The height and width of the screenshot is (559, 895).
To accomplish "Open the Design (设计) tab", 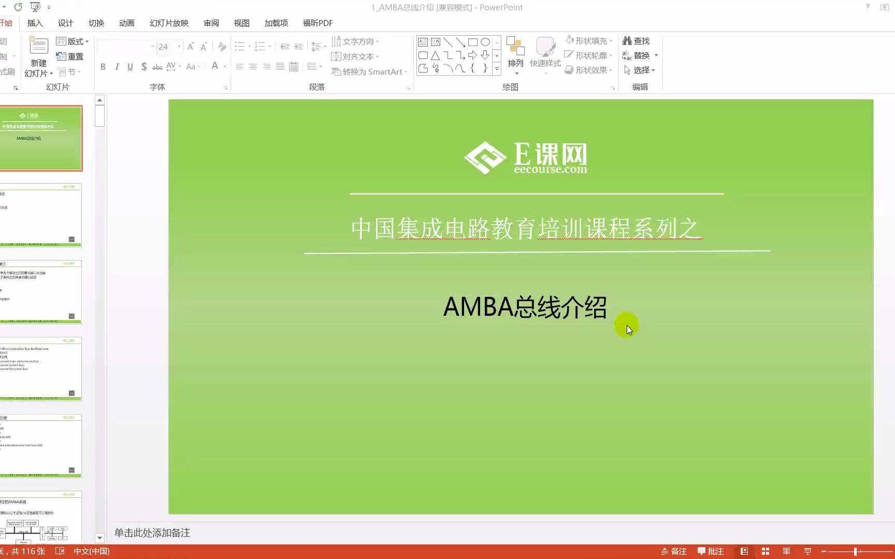I will tap(65, 23).
